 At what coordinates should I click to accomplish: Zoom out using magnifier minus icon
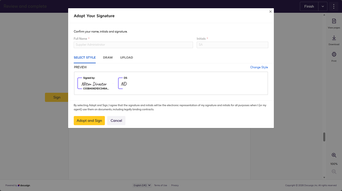(x=334, y=172)
